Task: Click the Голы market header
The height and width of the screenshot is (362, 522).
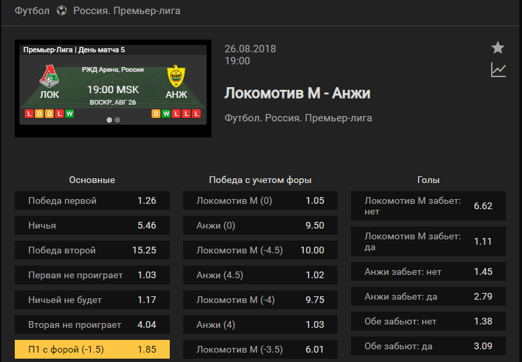Action: (x=429, y=180)
